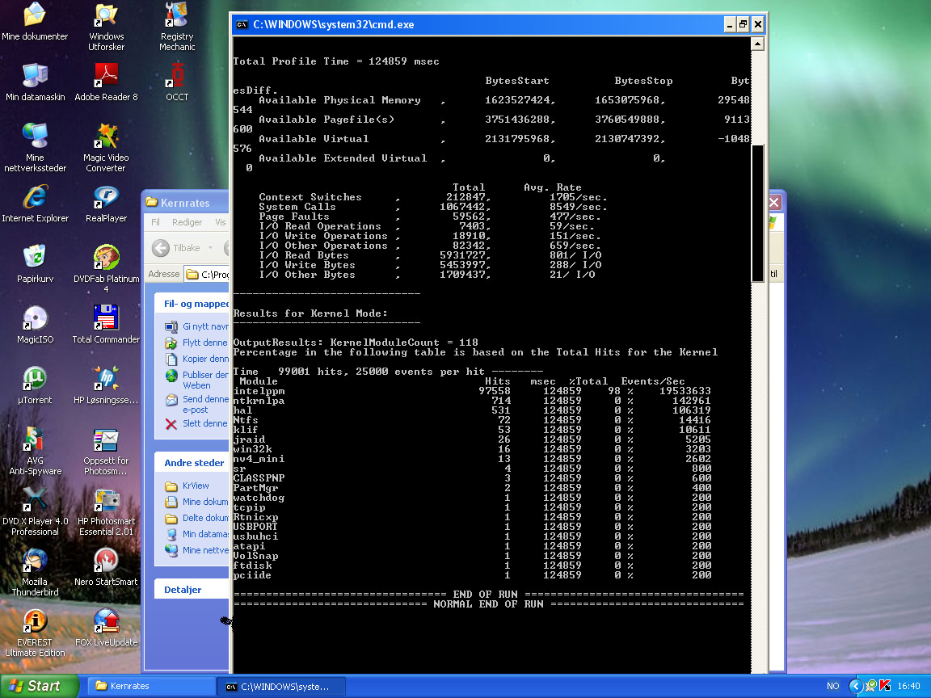Open the Tilbake button history dropdown
931x698 pixels.
coord(210,248)
